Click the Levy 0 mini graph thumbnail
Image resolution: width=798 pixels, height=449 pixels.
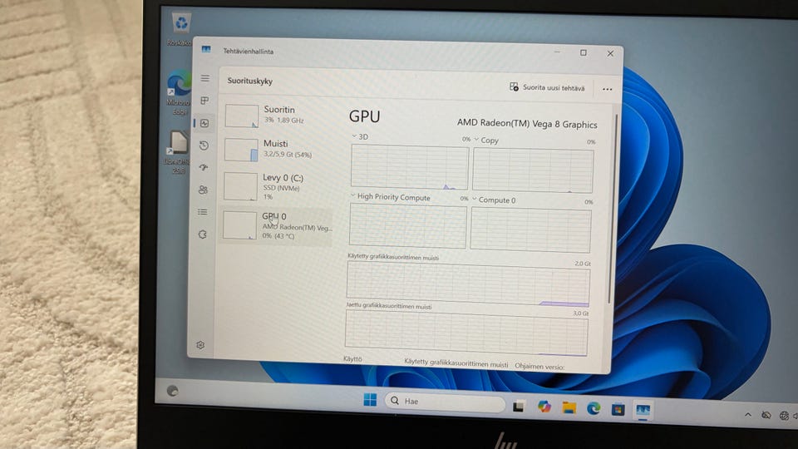(x=240, y=186)
